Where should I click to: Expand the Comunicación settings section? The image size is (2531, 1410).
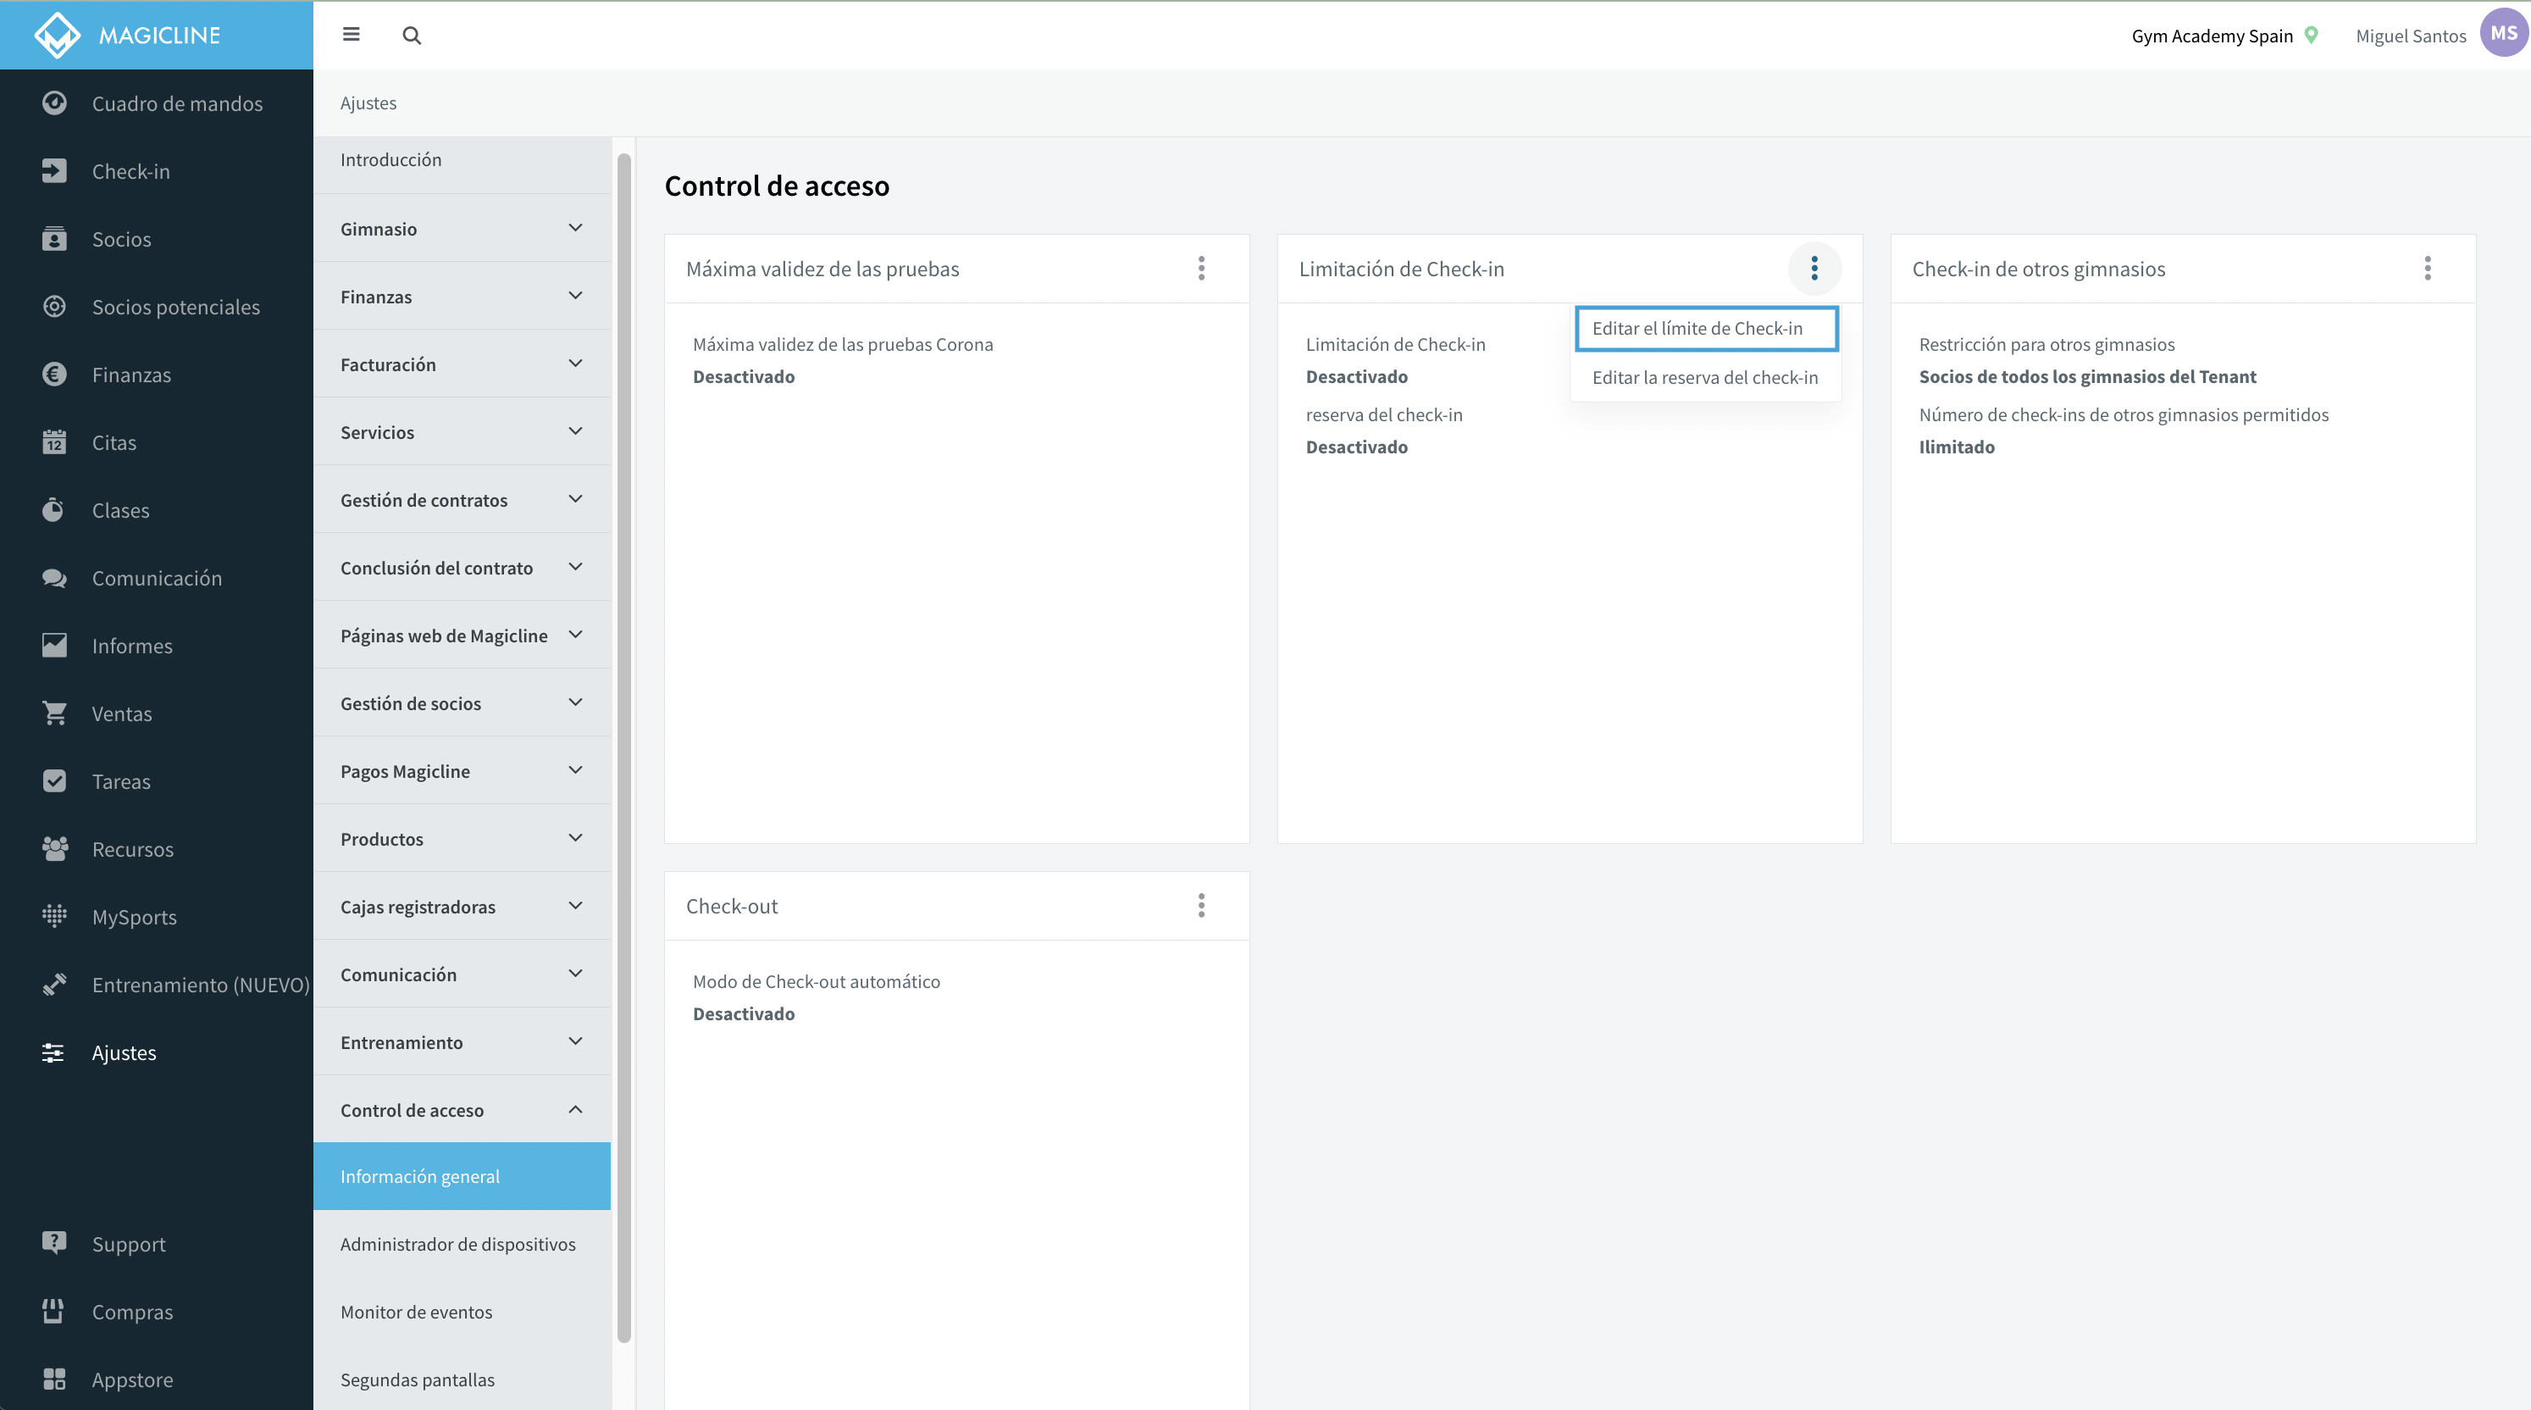click(462, 974)
